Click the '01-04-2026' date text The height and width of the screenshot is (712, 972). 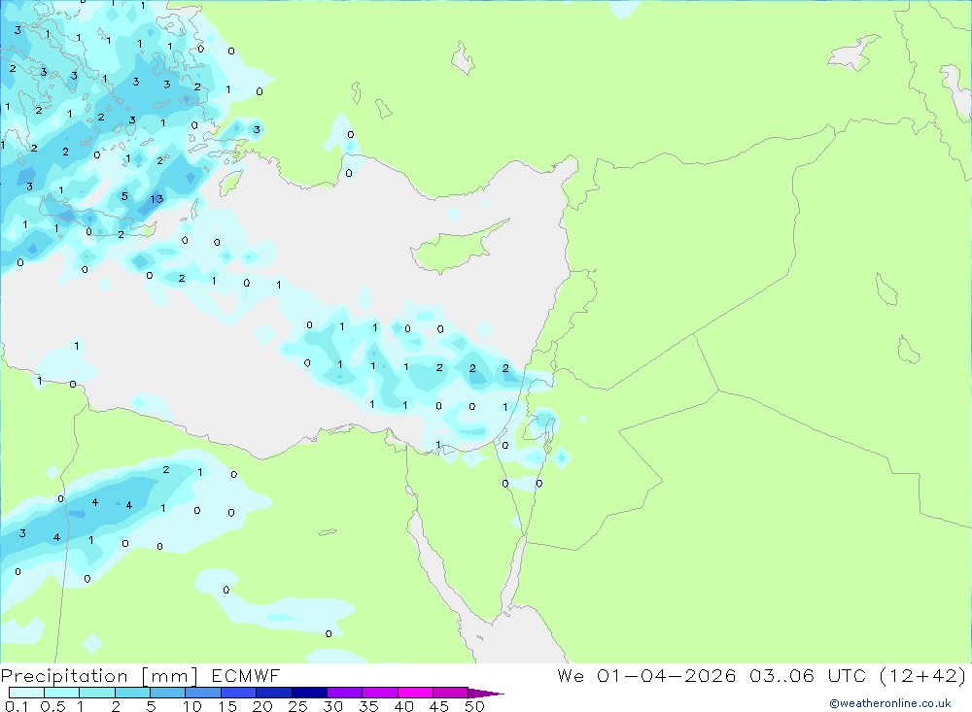pyautogui.click(x=667, y=675)
